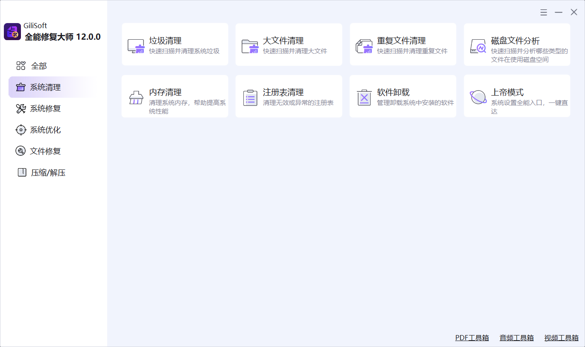Click the 内存清理 brush icon
585x347 pixels.
[136, 98]
